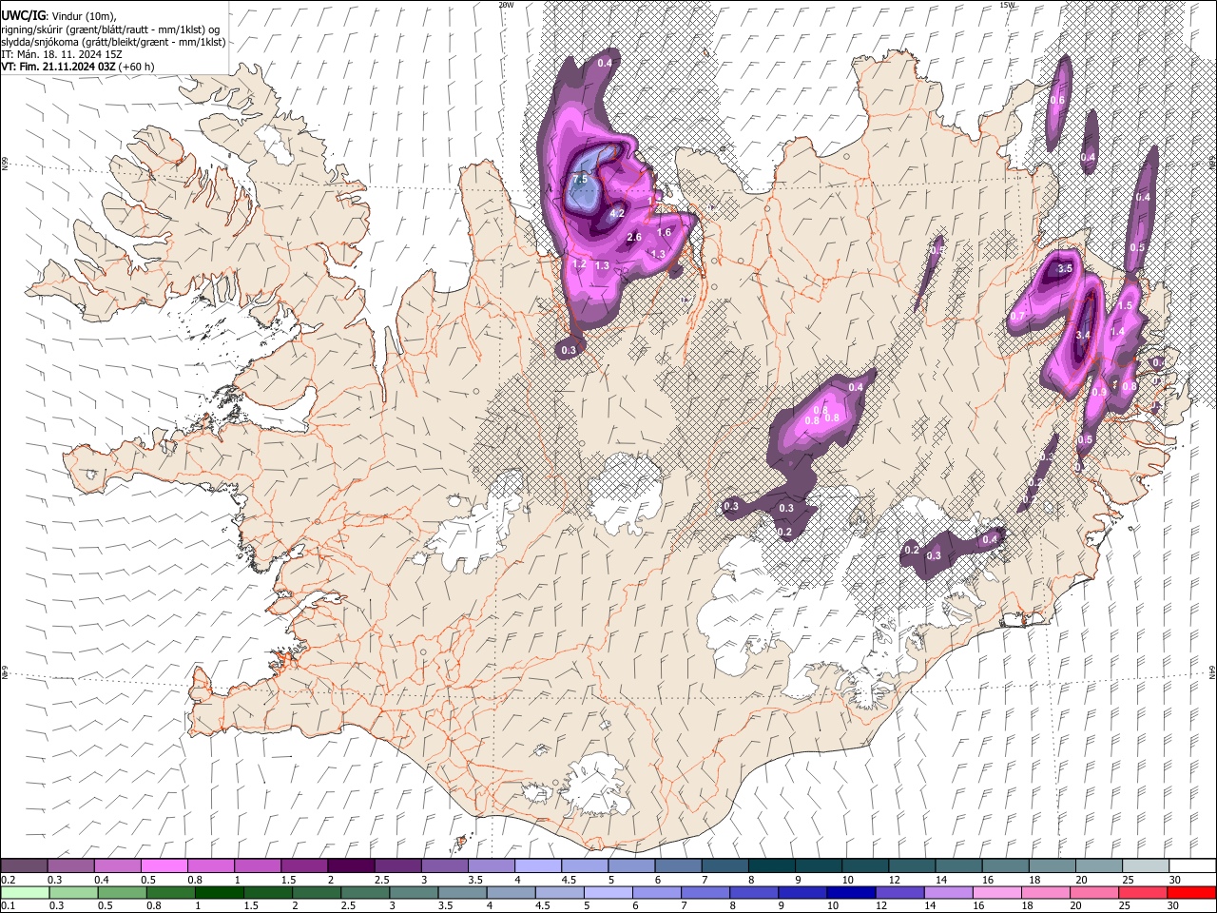Click 'Vindur (10m),' in the header
This screenshot has height=913, width=1217.
point(83,16)
